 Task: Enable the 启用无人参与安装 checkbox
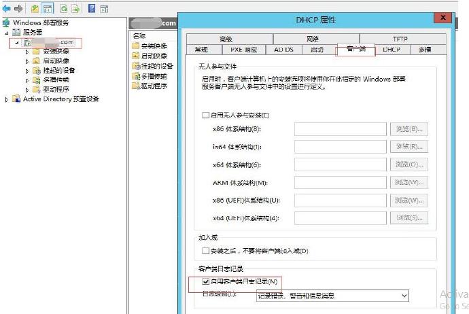pos(205,115)
